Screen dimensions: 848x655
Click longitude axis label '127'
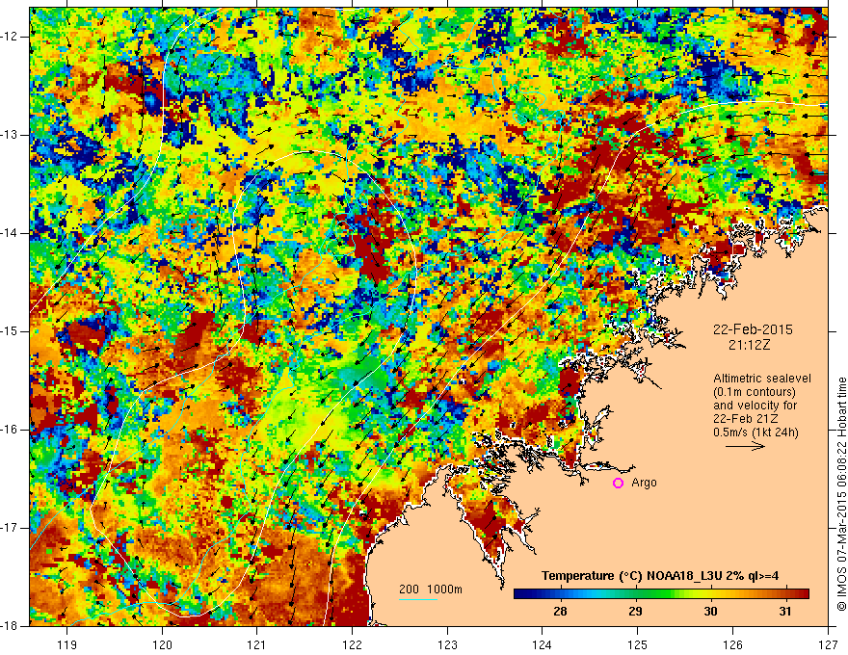point(828,644)
